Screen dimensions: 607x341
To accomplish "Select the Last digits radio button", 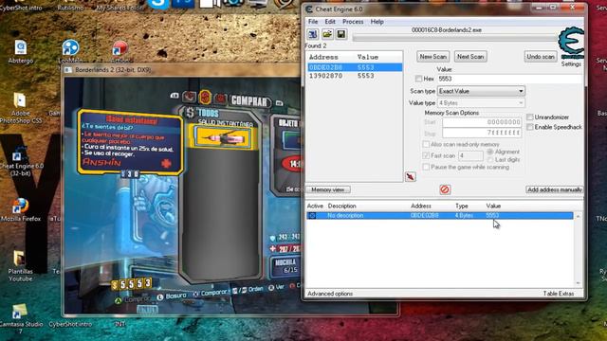I will point(490,160).
